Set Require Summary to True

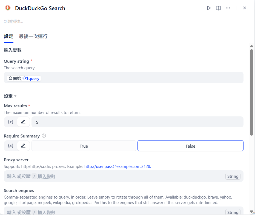(84, 146)
